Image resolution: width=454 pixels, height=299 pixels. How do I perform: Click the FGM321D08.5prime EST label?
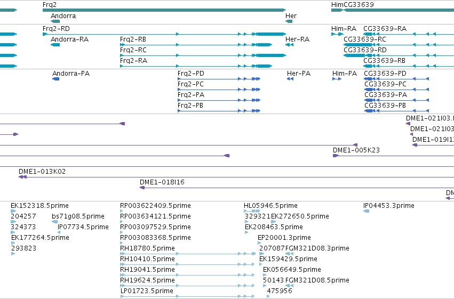tap(317, 280)
